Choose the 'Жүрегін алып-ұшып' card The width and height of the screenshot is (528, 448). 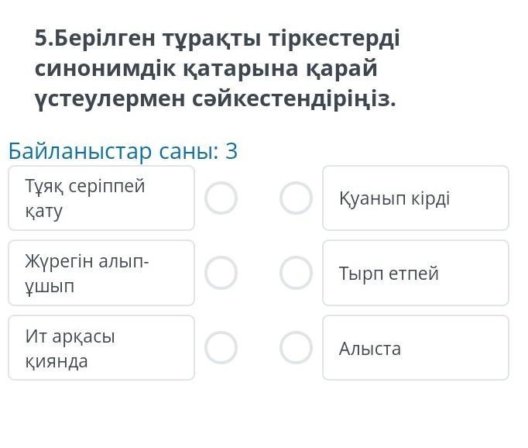click(x=101, y=273)
